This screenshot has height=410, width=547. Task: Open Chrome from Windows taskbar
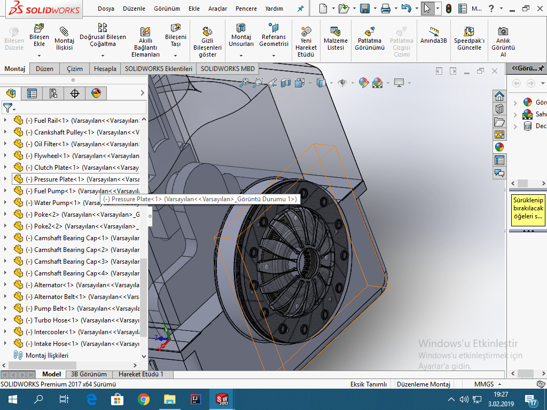143,399
